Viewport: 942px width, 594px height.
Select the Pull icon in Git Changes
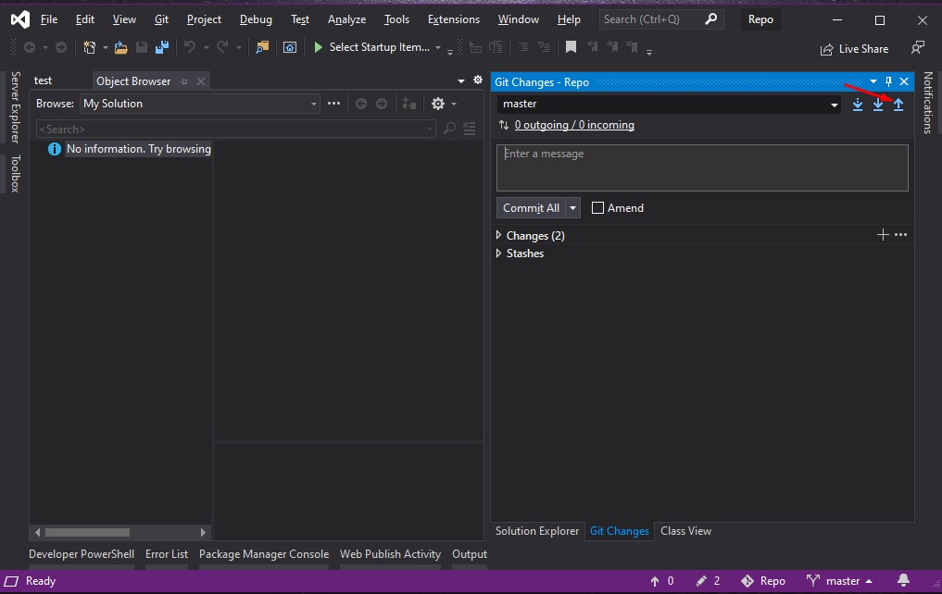[x=877, y=105]
